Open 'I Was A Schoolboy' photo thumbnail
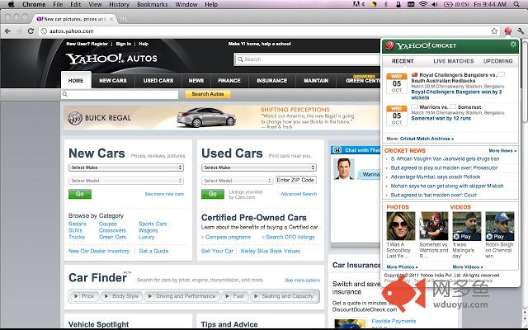528x330 pixels. [401, 226]
